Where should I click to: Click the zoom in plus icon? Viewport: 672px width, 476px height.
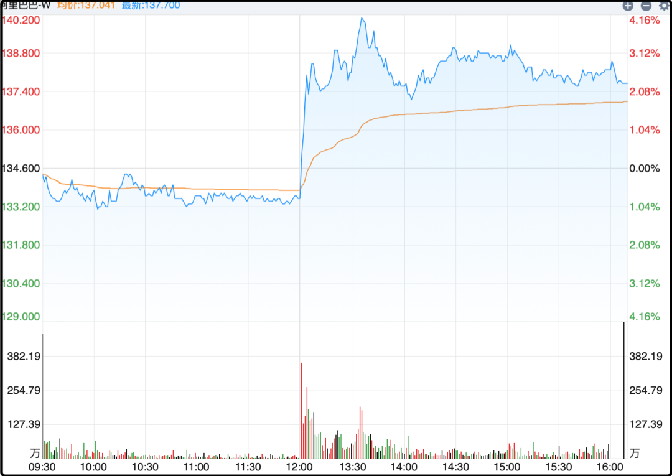pos(628,6)
